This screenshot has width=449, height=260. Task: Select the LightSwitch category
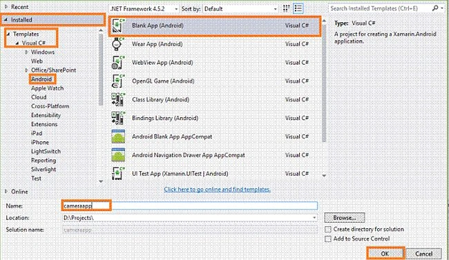coord(46,151)
